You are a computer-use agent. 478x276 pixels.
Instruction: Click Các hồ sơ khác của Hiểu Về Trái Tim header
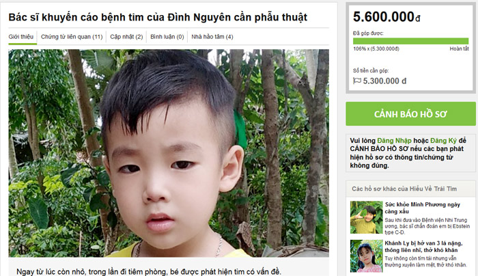404,189
